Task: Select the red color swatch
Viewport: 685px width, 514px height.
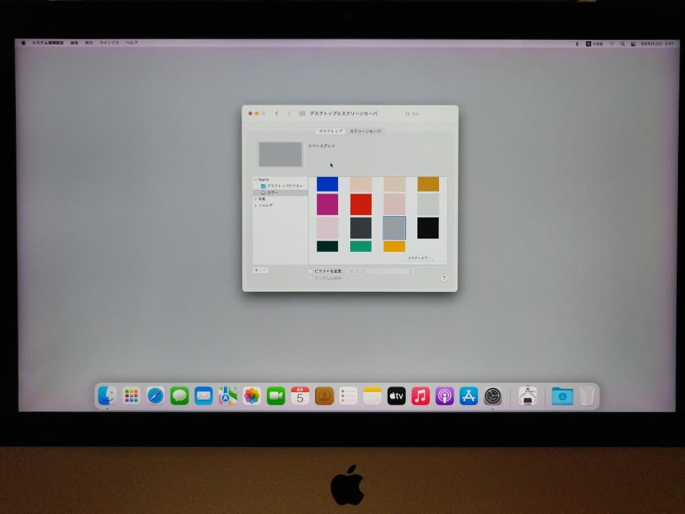Action: point(361,204)
